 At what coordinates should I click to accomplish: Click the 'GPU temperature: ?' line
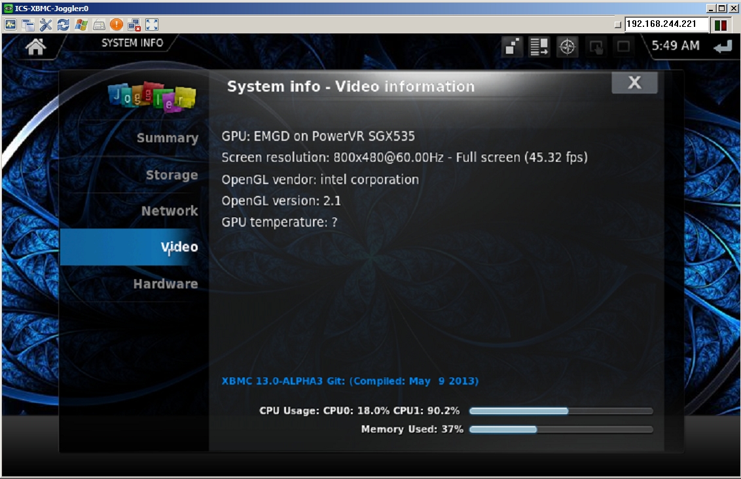[x=280, y=222]
